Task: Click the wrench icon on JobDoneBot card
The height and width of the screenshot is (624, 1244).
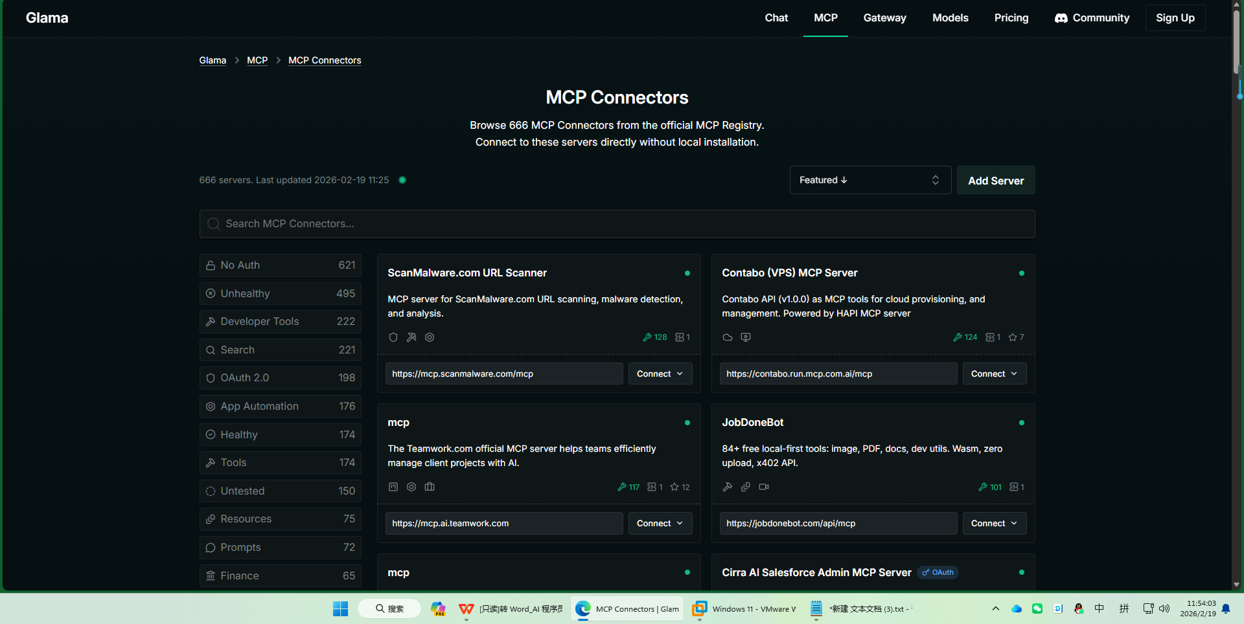Action: click(728, 487)
